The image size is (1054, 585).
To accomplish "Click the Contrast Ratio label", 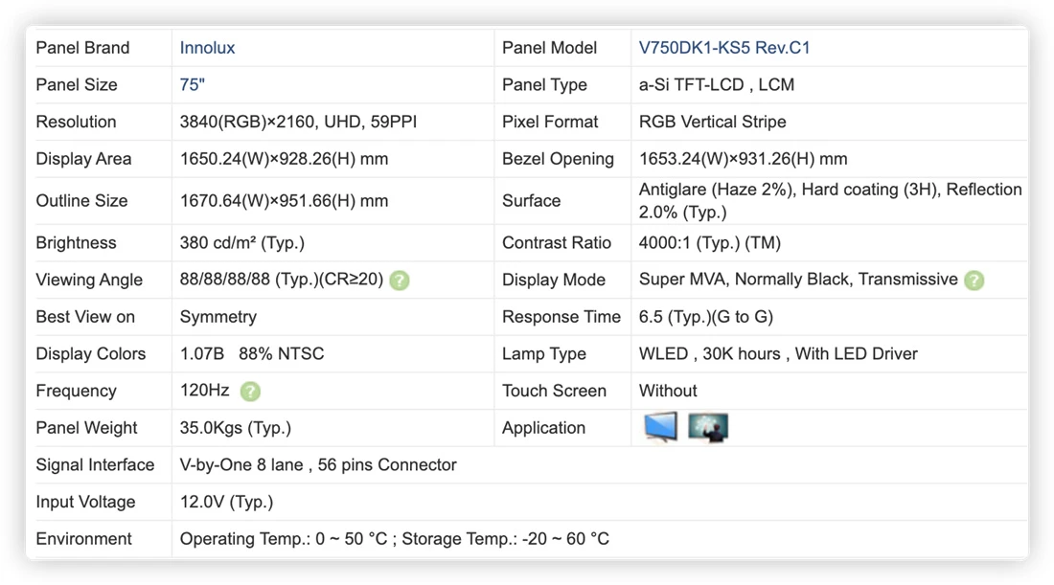I will point(557,242).
